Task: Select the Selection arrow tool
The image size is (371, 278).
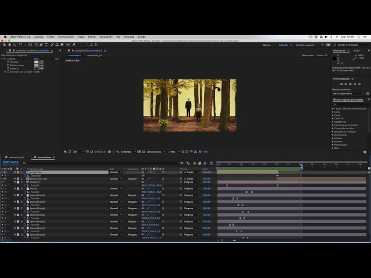Action: coord(4,45)
